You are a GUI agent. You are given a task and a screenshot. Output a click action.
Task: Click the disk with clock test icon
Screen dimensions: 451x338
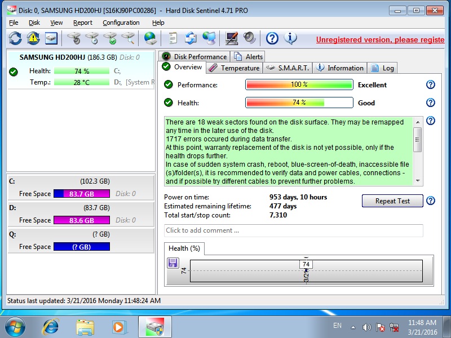(92, 38)
